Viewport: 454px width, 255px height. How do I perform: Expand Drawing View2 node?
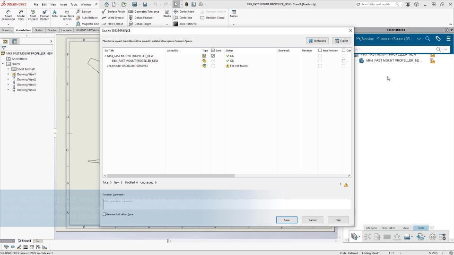[x=8, y=79]
